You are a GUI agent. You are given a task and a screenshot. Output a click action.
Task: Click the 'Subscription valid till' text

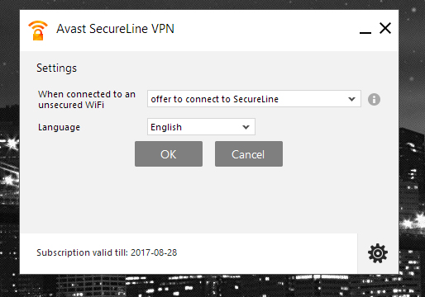[x=83, y=252]
